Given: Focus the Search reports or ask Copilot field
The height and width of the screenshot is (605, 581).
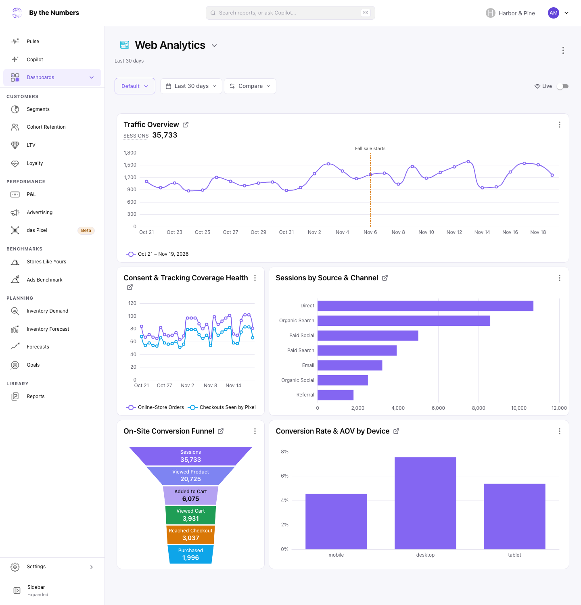Looking at the screenshot, I should (x=290, y=13).
